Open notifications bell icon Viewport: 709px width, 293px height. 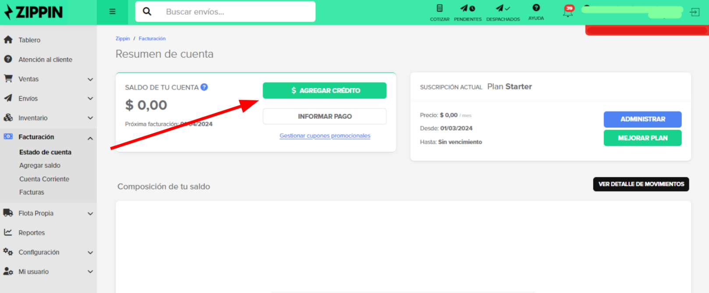[x=568, y=11]
